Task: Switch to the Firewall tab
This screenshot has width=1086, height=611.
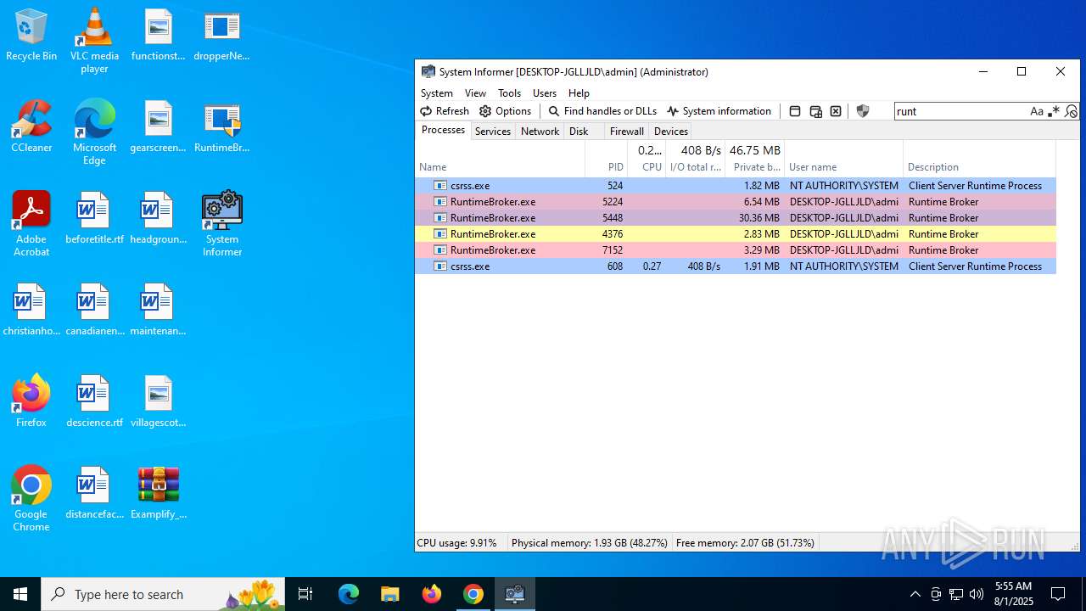Action: 627,132
